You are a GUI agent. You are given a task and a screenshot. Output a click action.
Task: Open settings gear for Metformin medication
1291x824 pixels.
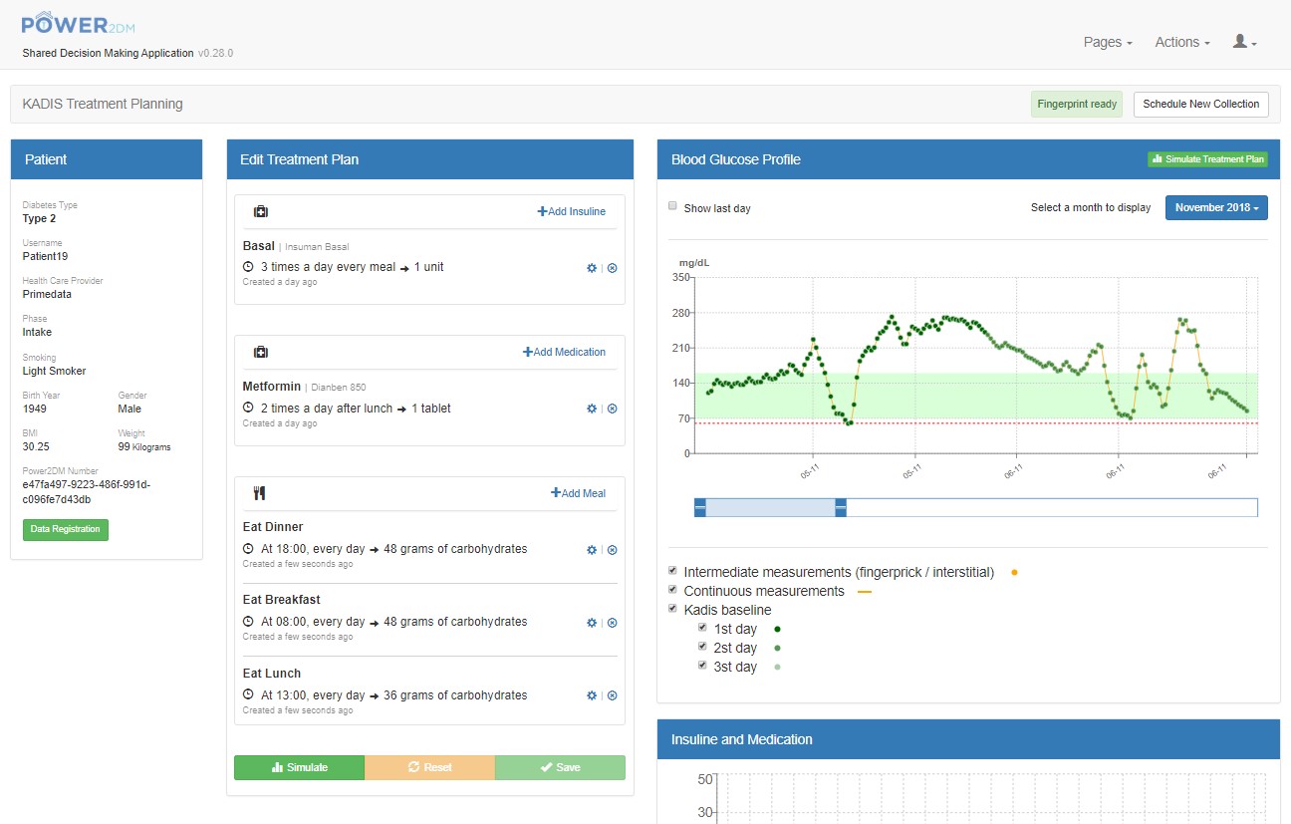[592, 409]
